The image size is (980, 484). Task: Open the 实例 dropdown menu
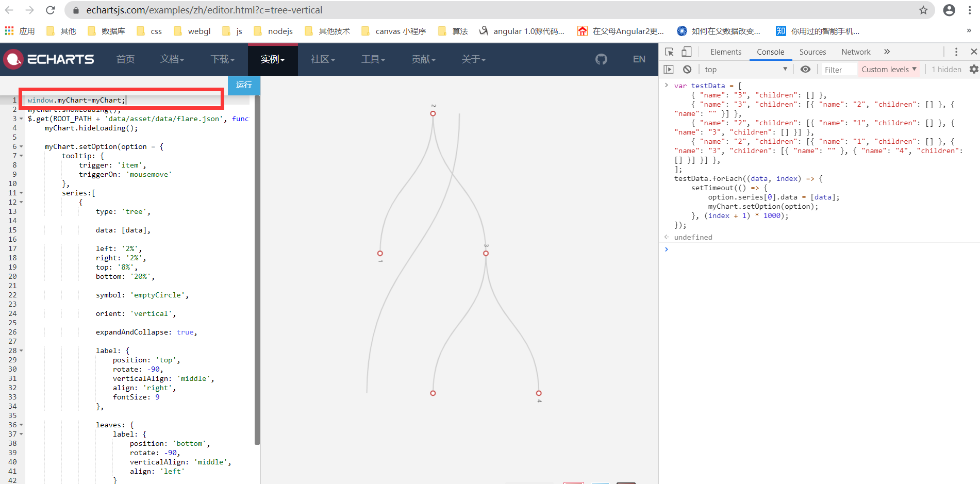coord(273,59)
